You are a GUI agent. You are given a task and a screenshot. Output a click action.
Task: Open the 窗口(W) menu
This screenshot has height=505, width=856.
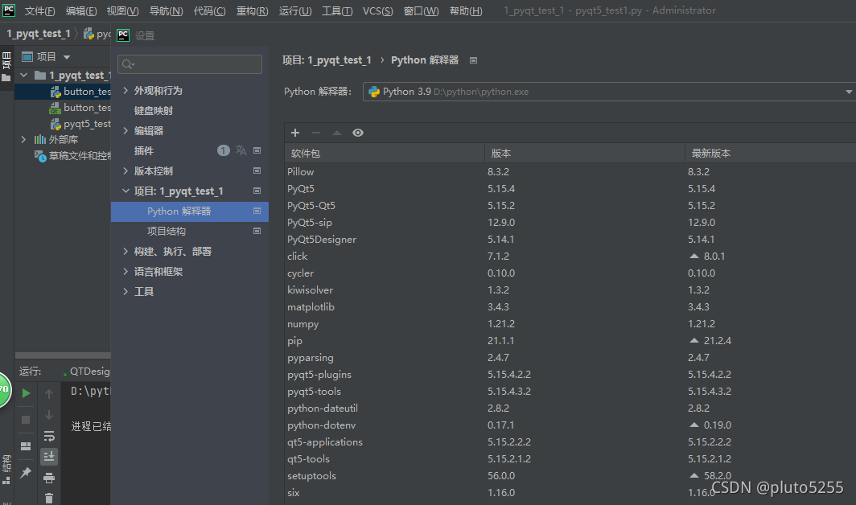click(x=421, y=11)
